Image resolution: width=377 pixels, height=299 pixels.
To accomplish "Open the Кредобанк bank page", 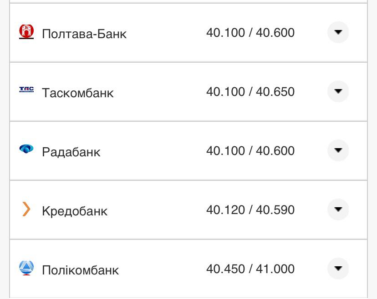I will pyautogui.click(x=74, y=210).
